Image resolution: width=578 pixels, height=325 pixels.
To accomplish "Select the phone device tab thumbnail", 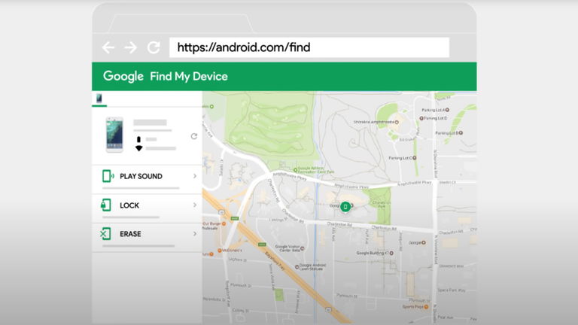I will [x=99, y=99].
